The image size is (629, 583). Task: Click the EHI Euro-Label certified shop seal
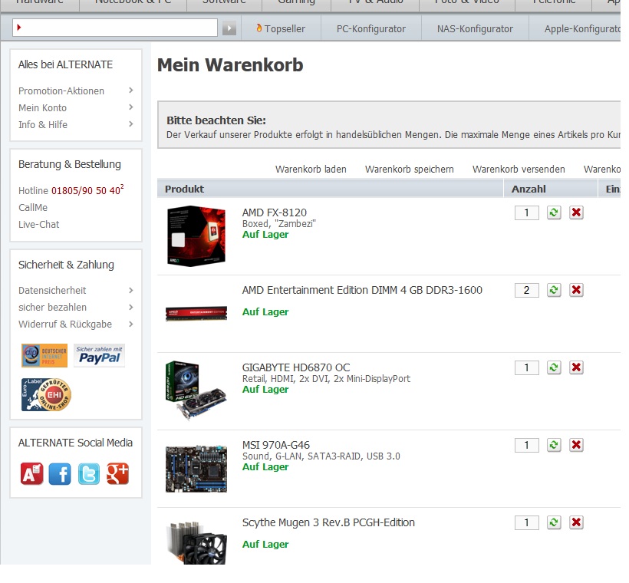pyautogui.click(x=46, y=394)
